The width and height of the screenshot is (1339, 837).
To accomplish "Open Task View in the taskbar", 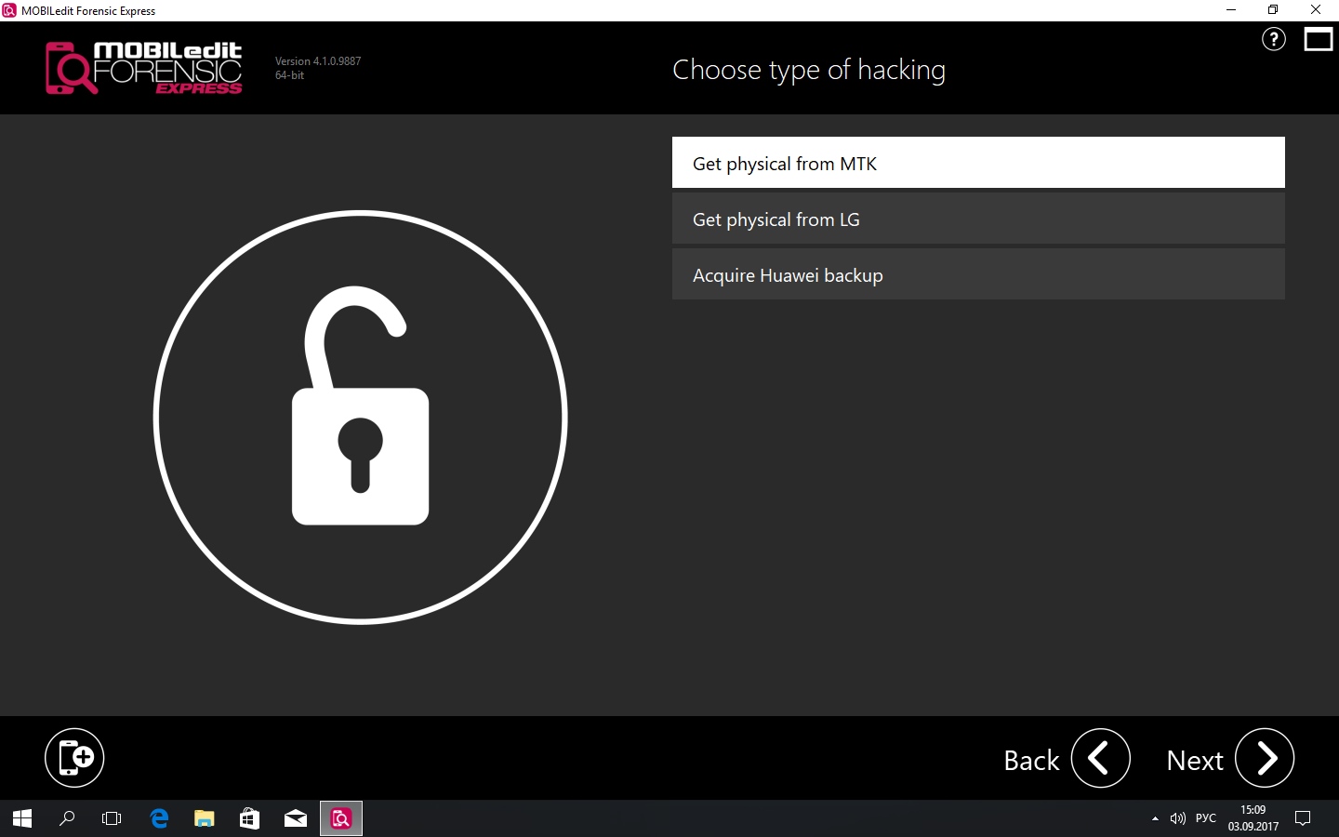I will pos(112,818).
